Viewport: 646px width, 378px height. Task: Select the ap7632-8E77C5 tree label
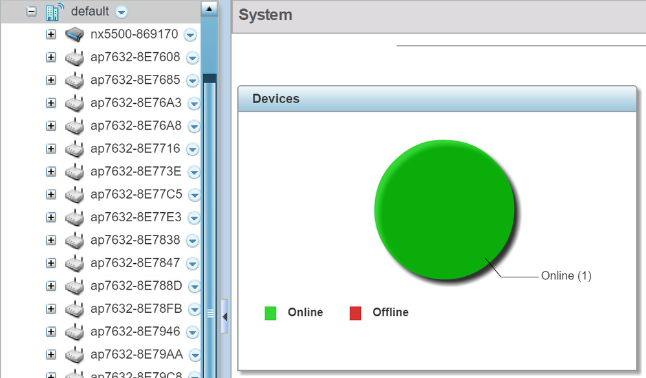(136, 194)
